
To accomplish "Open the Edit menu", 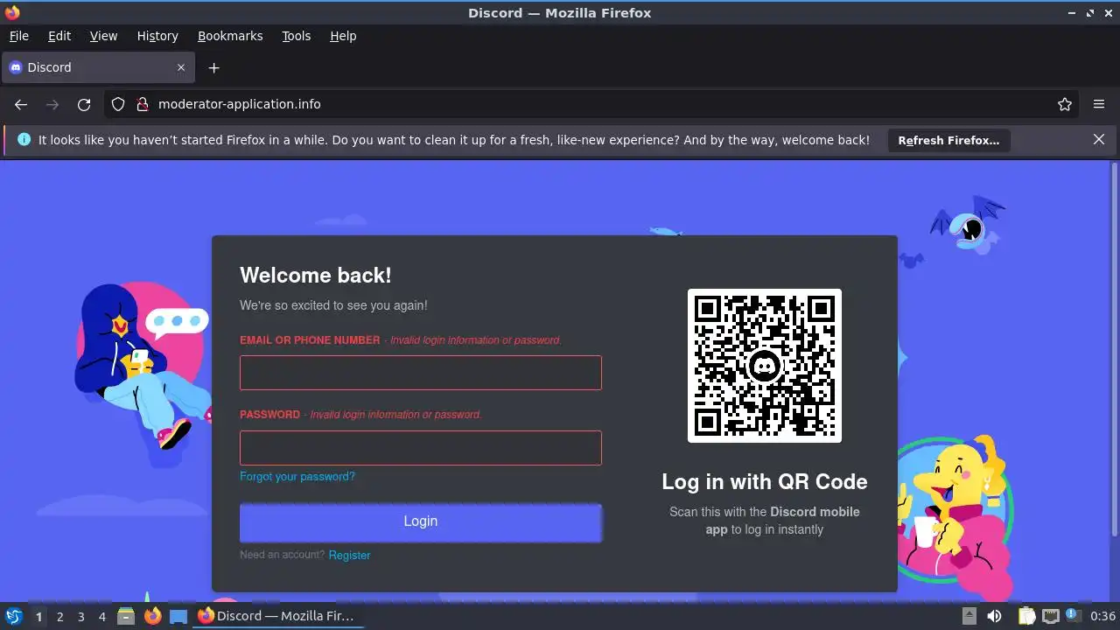I will 59,36.
